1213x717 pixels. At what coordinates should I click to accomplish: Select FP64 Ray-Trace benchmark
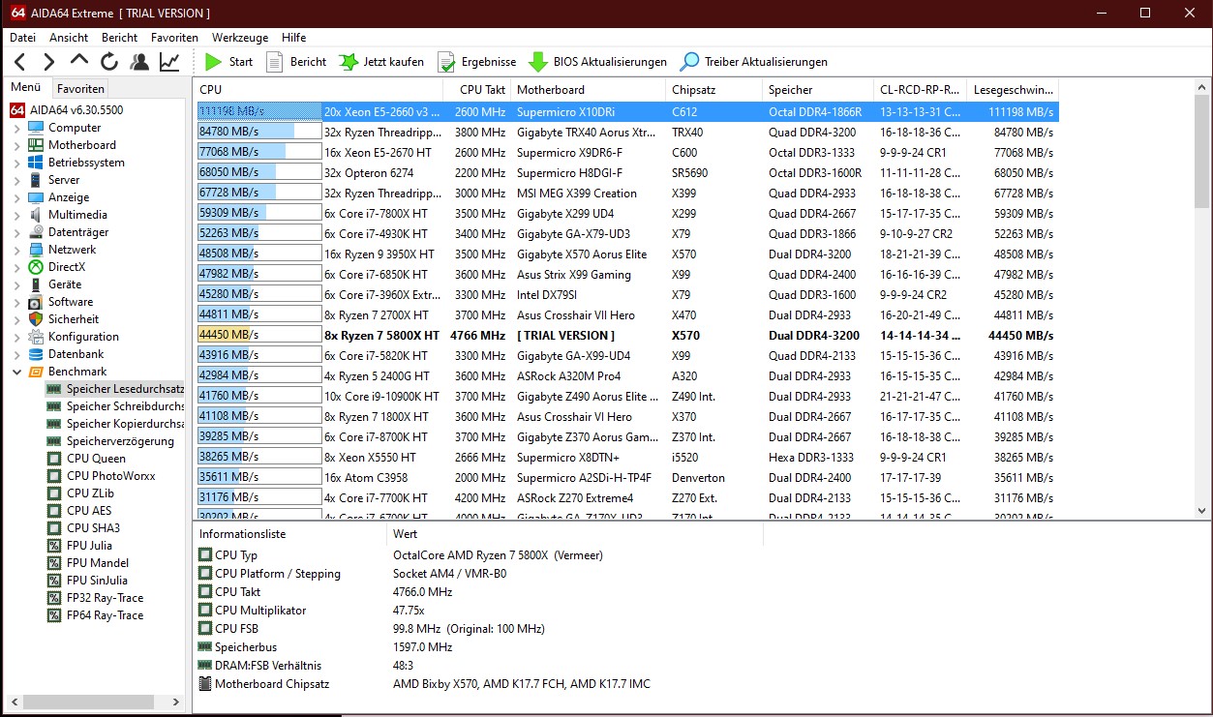94,615
